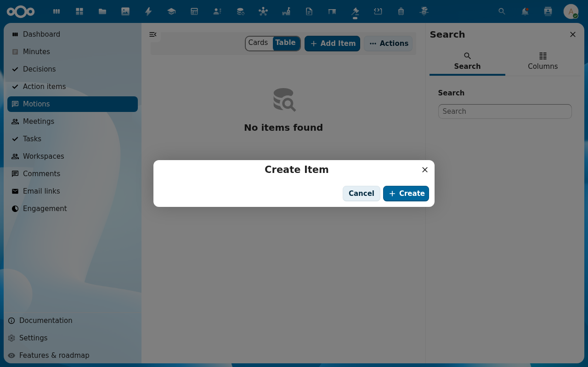Open Meetings in the left navigation
The image size is (588, 367).
click(x=73, y=122)
